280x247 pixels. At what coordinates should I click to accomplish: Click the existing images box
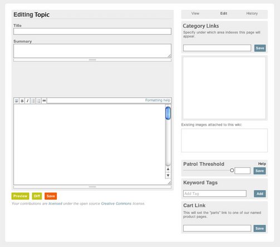(x=224, y=140)
